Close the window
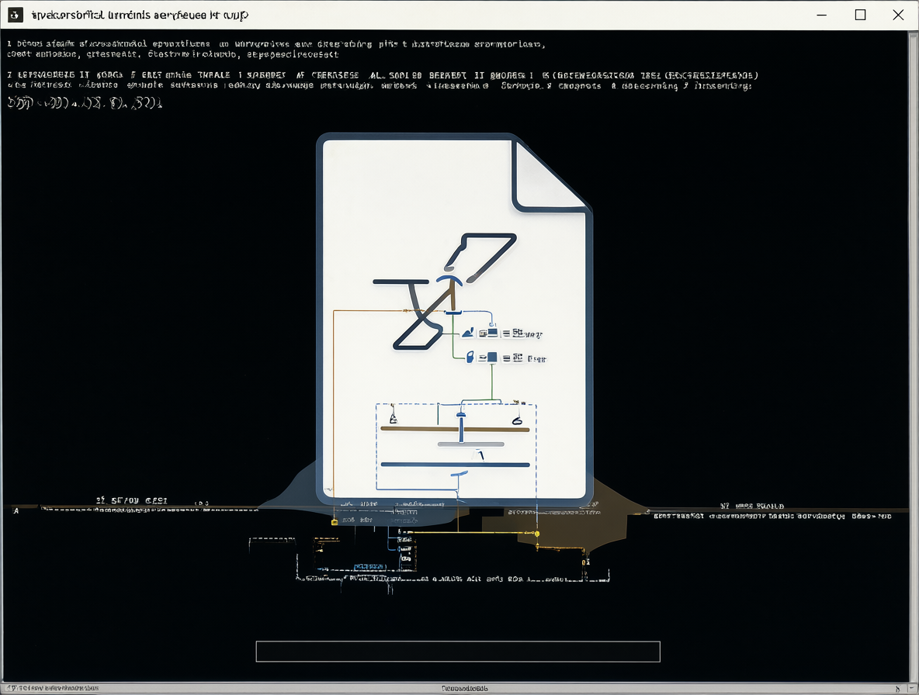Screen dimensions: 919x695 (x=898, y=15)
